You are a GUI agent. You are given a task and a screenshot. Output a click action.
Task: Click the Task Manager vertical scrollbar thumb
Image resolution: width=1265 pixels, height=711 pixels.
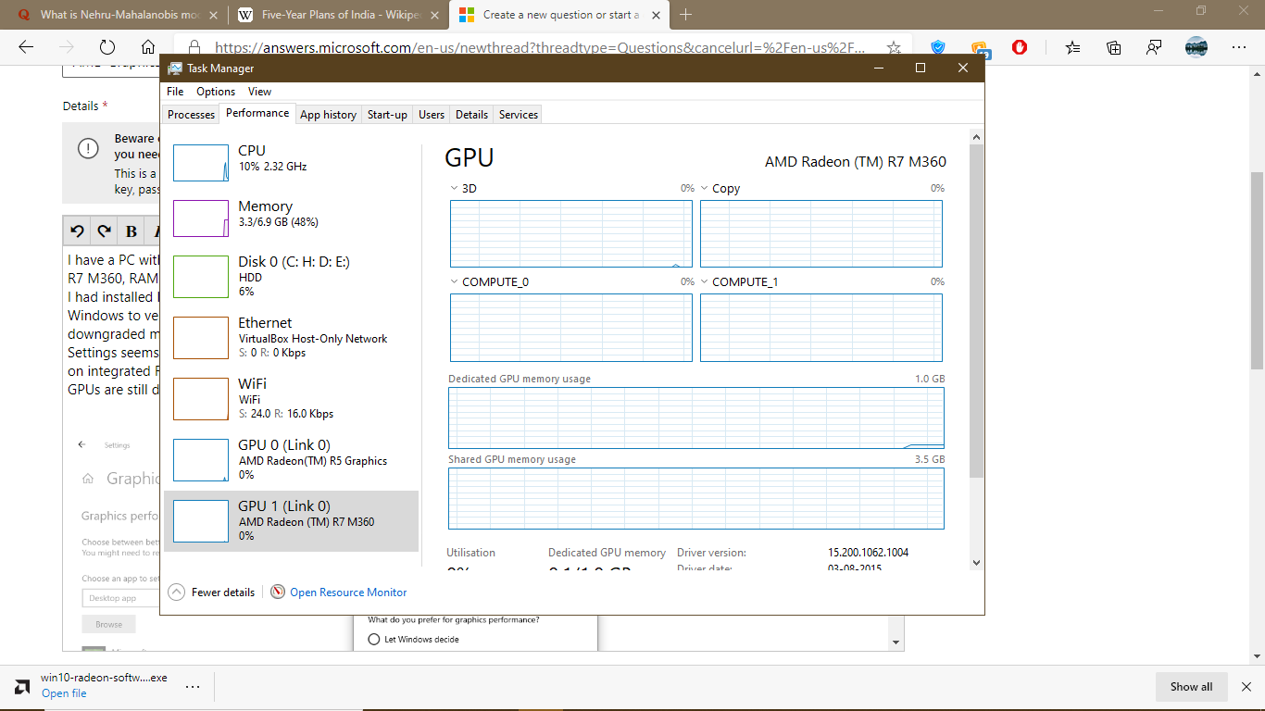click(x=976, y=311)
